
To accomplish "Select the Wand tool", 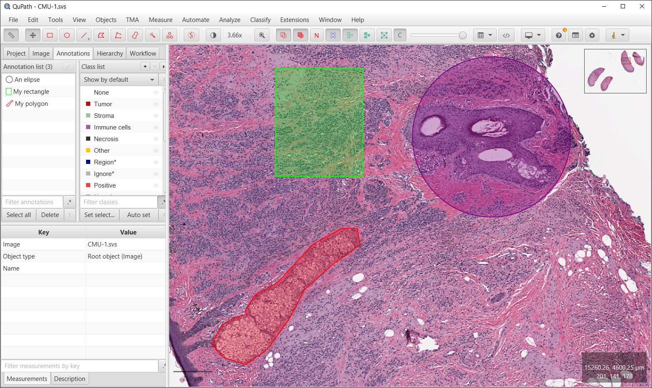I will tap(152, 35).
